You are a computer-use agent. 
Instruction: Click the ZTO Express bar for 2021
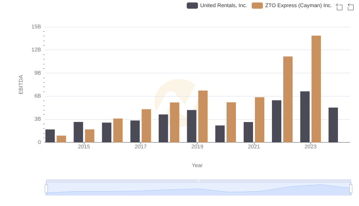tap(259, 120)
